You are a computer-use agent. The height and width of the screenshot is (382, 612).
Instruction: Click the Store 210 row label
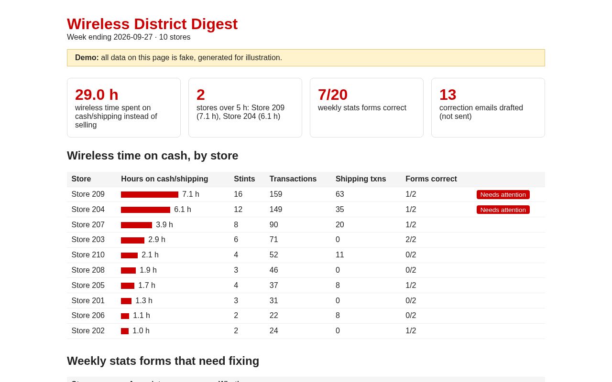[x=88, y=255]
